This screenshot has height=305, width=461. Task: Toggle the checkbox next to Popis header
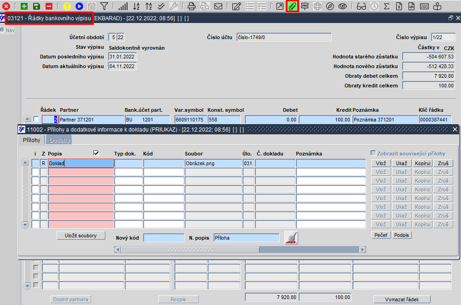(x=96, y=153)
